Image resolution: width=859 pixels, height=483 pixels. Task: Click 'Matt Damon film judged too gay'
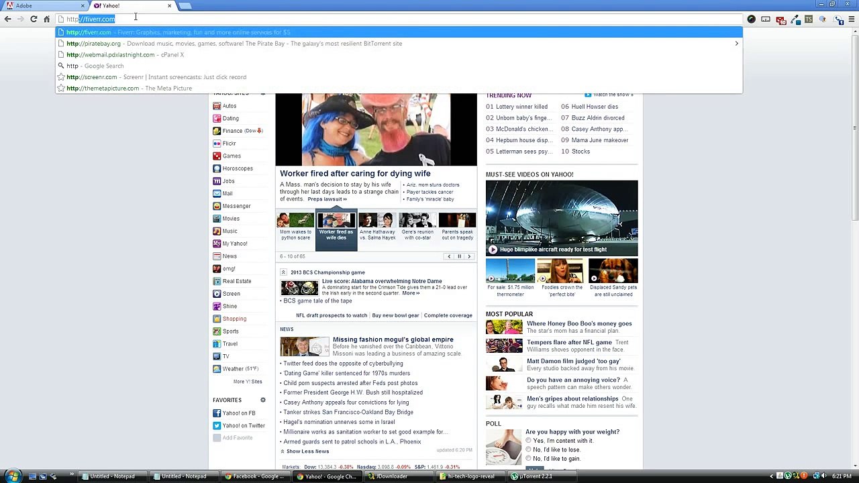[573, 361]
